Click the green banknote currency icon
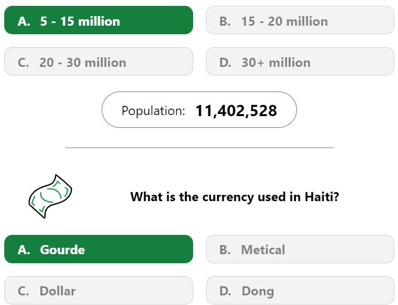This screenshot has width=398, height=305. [50, 196]
